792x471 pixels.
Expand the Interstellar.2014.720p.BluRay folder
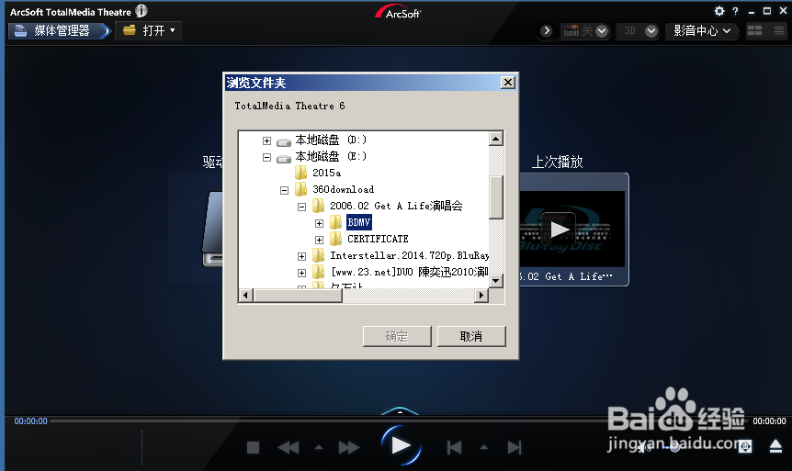coord(301,256)
